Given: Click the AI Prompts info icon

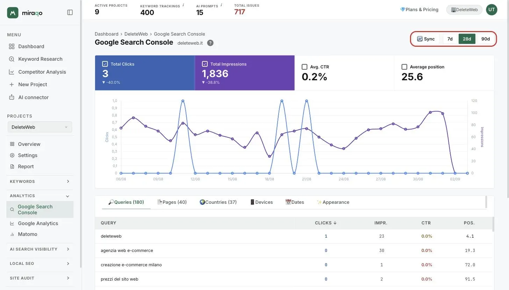Looking at the screenshot, I should 221,5.
